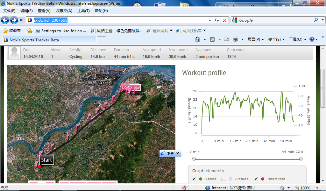The height and width of the screenshot is (191, 326).
Task: Click the '14.9 km' distance value
Action: click(x=97, y=57)
